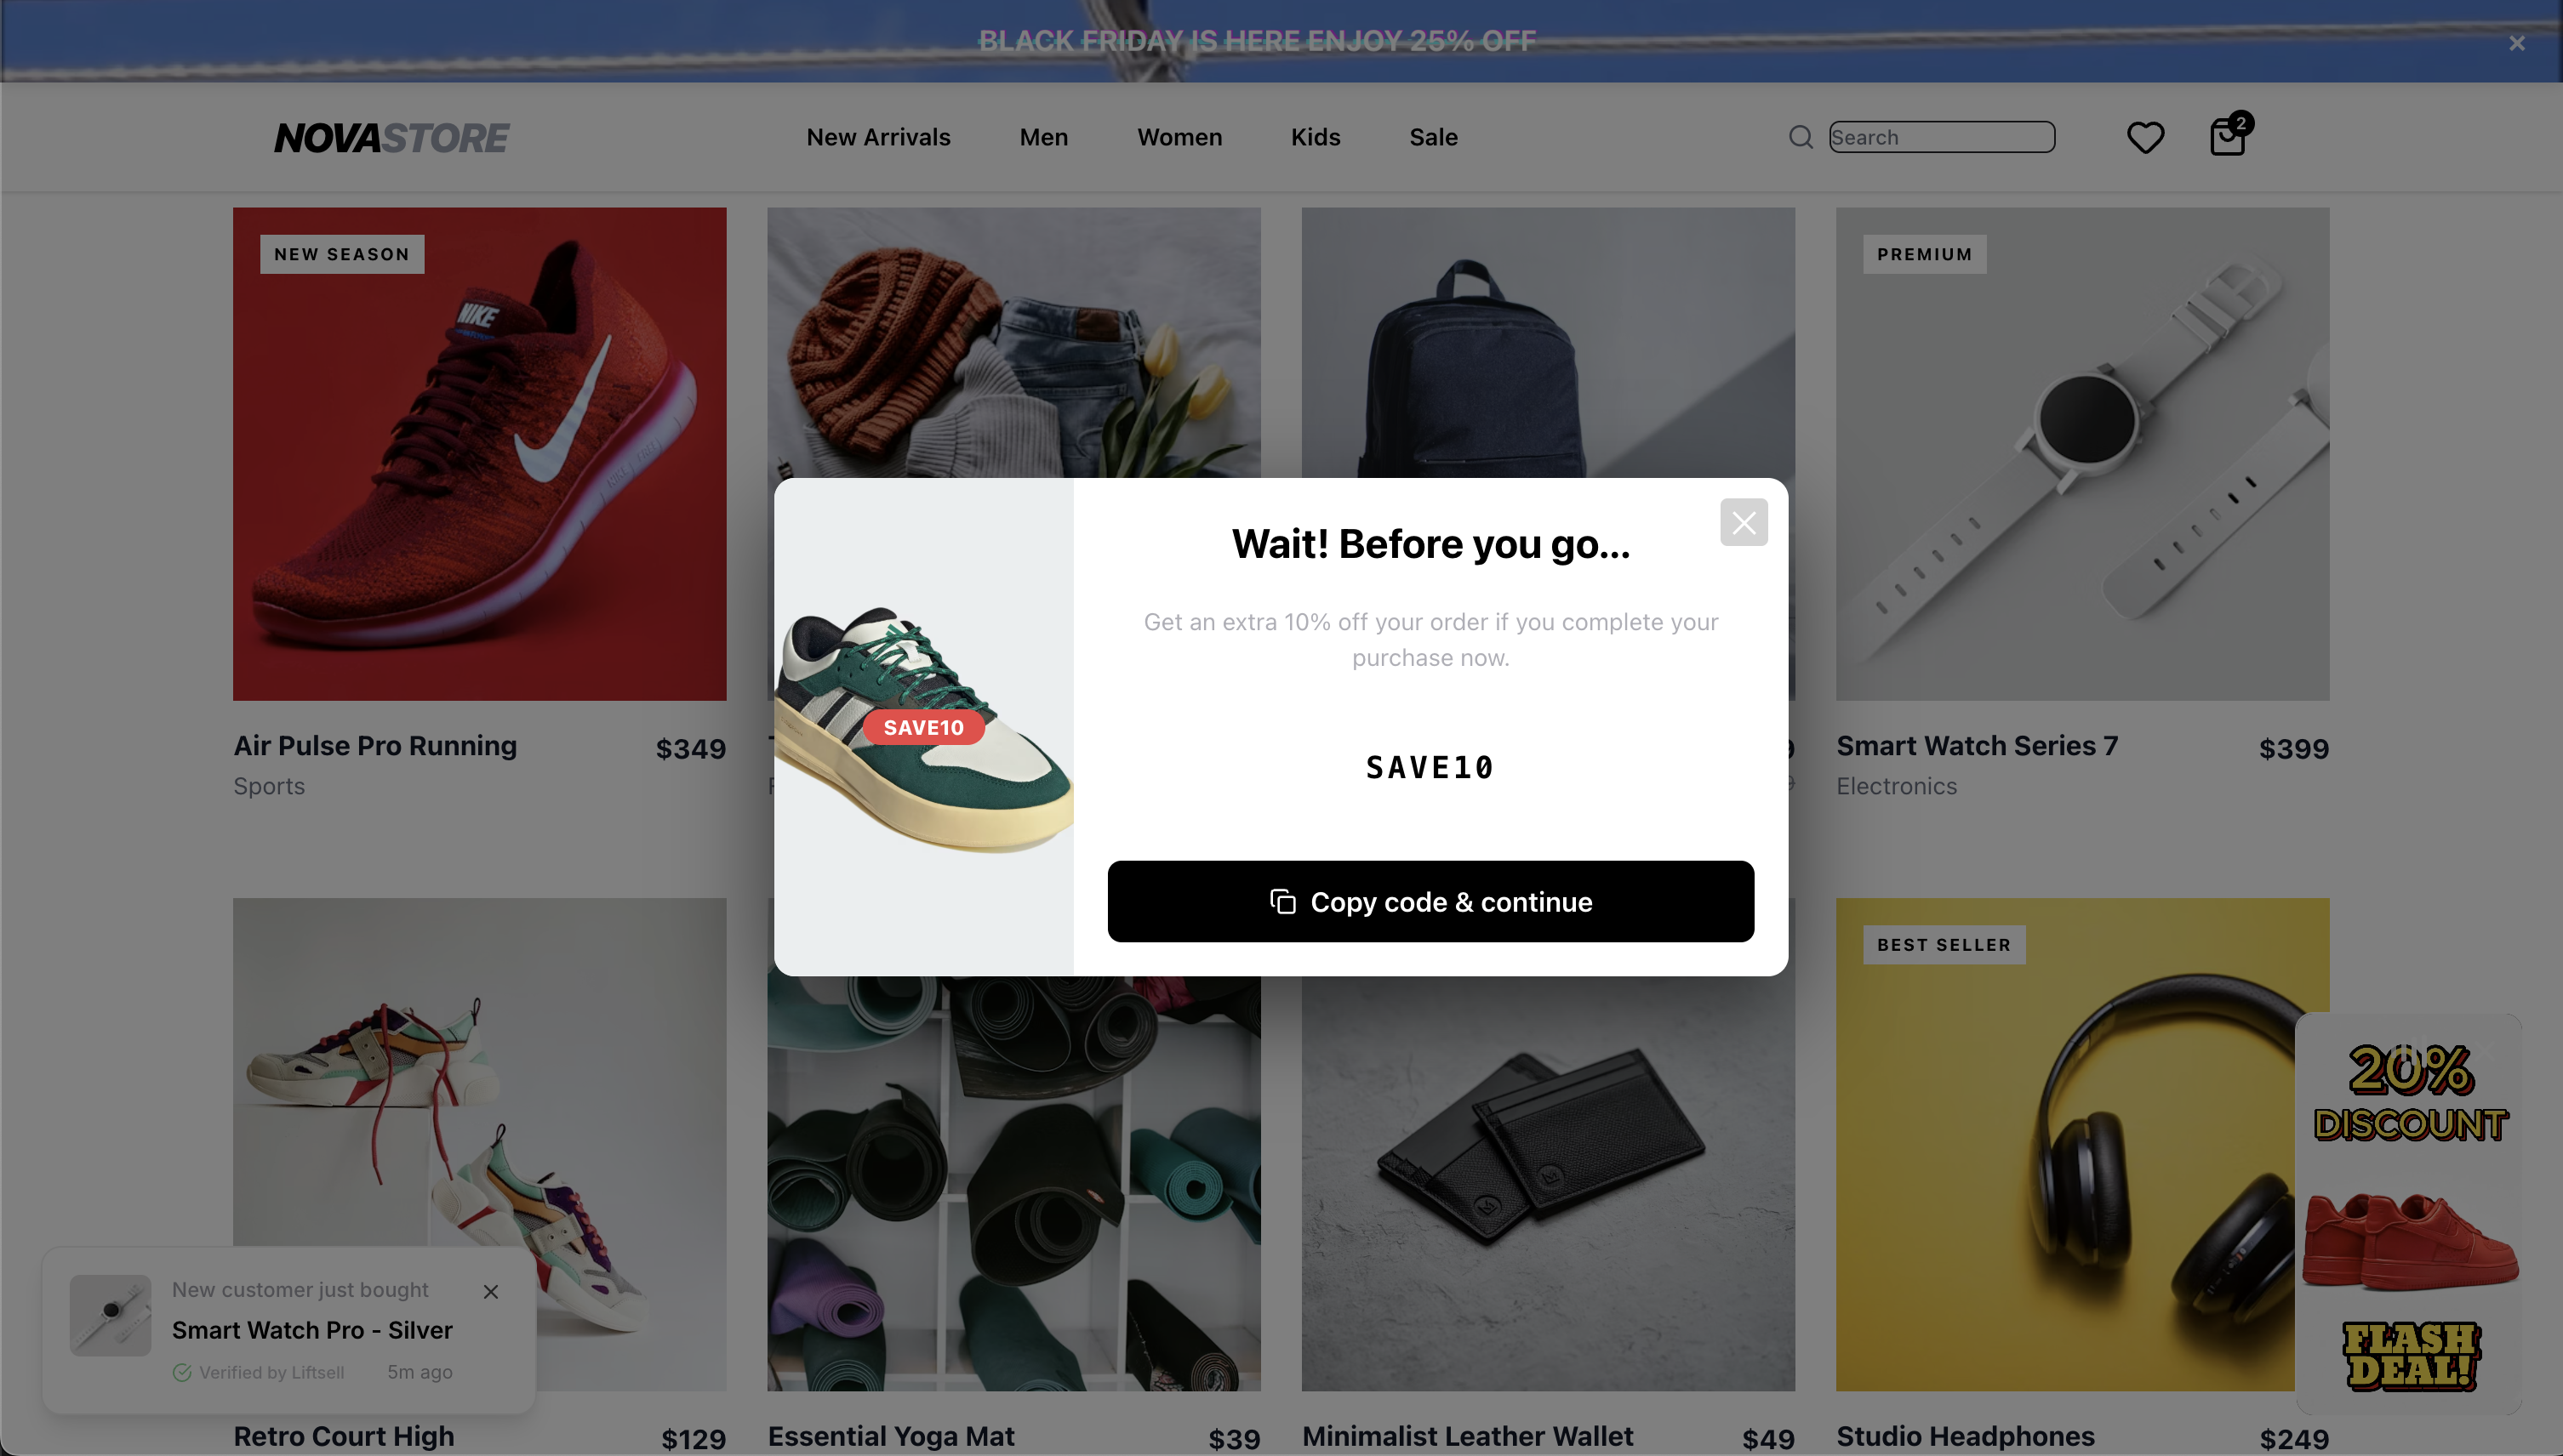Close the recent purchase notification
2563x1456 pixels.
(491, 1291)
